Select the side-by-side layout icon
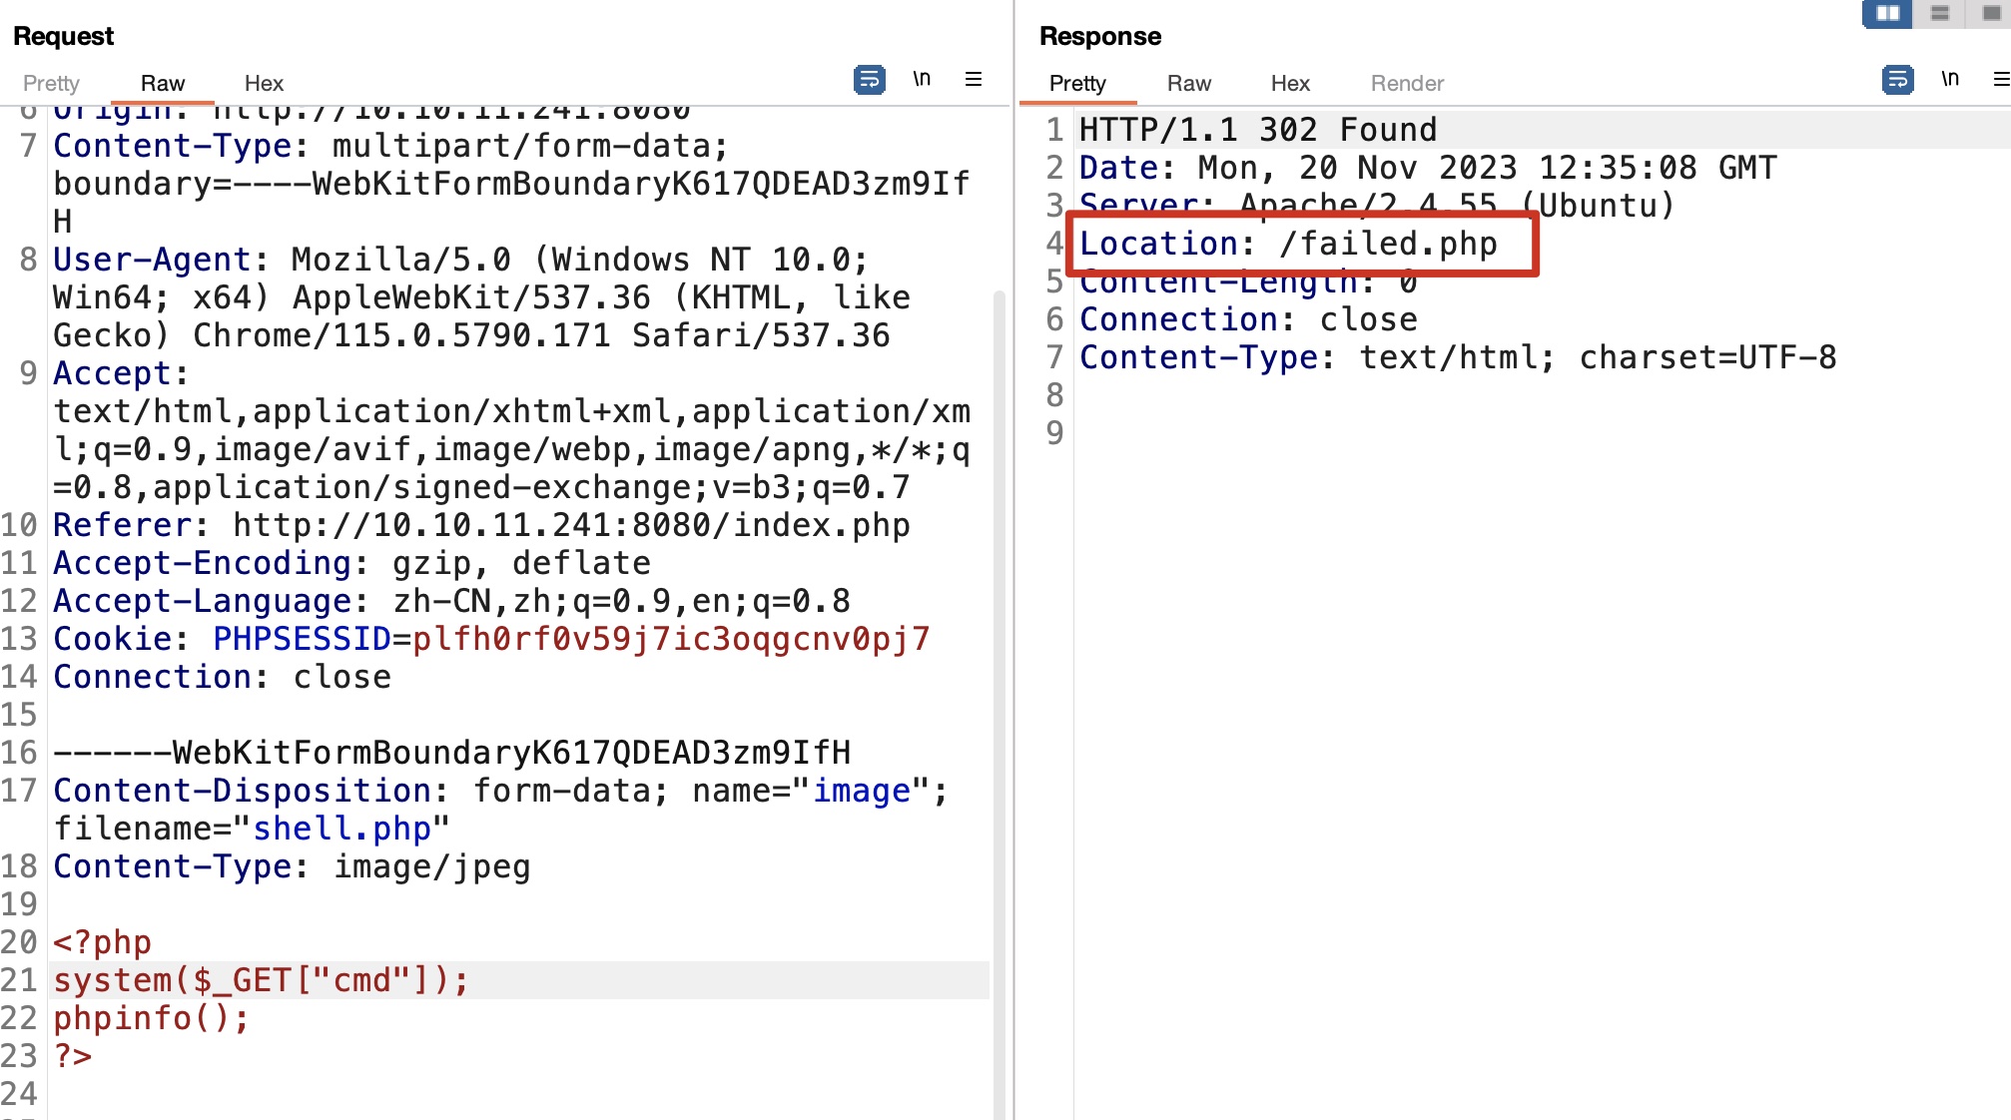Screen dimensions: 2011x1120 [1887, 13]
